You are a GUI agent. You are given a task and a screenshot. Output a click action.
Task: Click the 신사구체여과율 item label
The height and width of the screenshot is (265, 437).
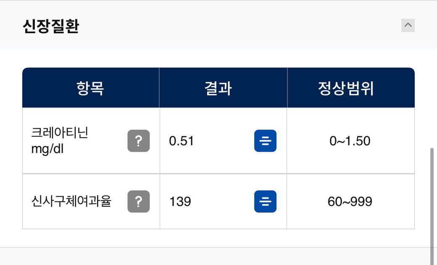71,202
